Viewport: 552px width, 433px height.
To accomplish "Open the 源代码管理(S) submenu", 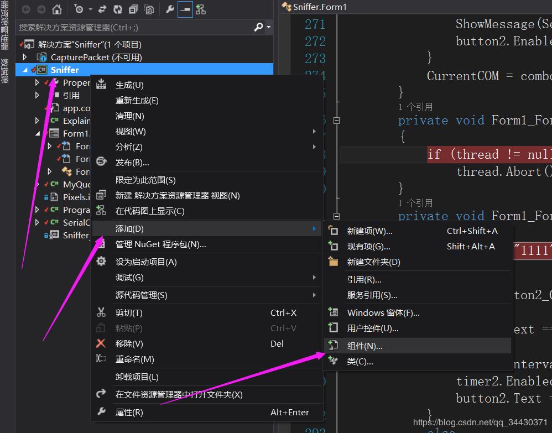I will 207,295.
